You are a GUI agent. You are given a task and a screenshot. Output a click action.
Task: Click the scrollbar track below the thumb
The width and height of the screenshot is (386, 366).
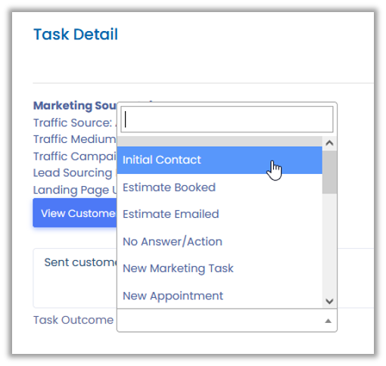(329, 243)
